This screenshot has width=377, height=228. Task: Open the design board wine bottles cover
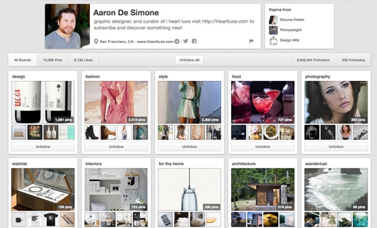(43, 102)
